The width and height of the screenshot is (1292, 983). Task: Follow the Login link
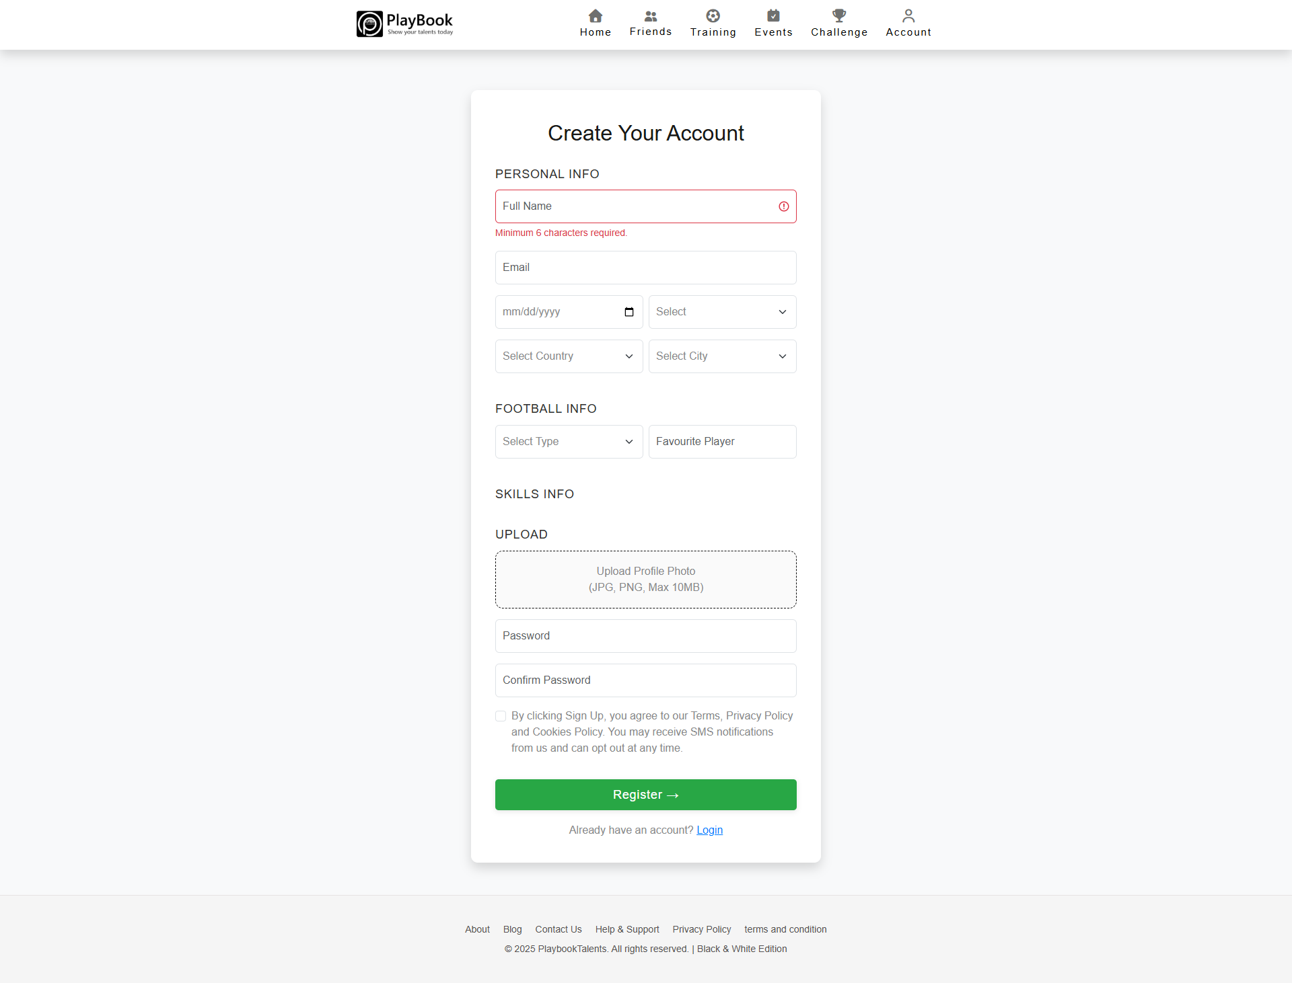pos(709,830)
